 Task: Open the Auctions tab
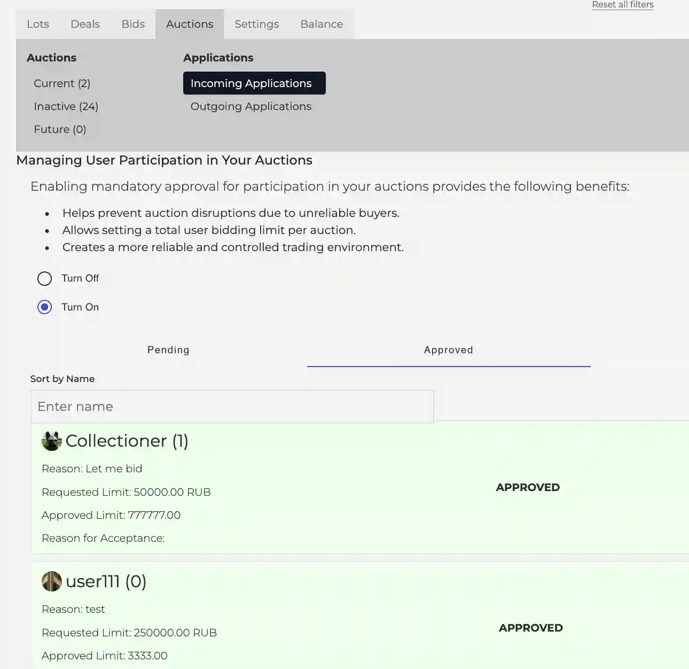[x=190, y=24]
